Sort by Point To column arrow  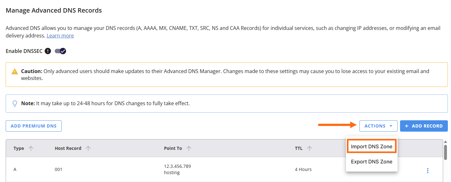(189, 148)
